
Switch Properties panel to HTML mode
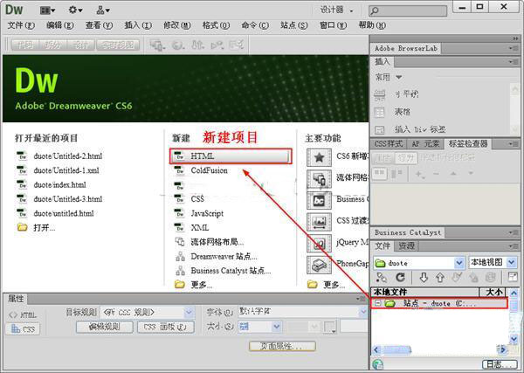[x=23, y=314]
